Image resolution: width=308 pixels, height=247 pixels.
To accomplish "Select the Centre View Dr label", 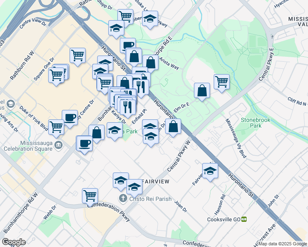I will (33, 23).
